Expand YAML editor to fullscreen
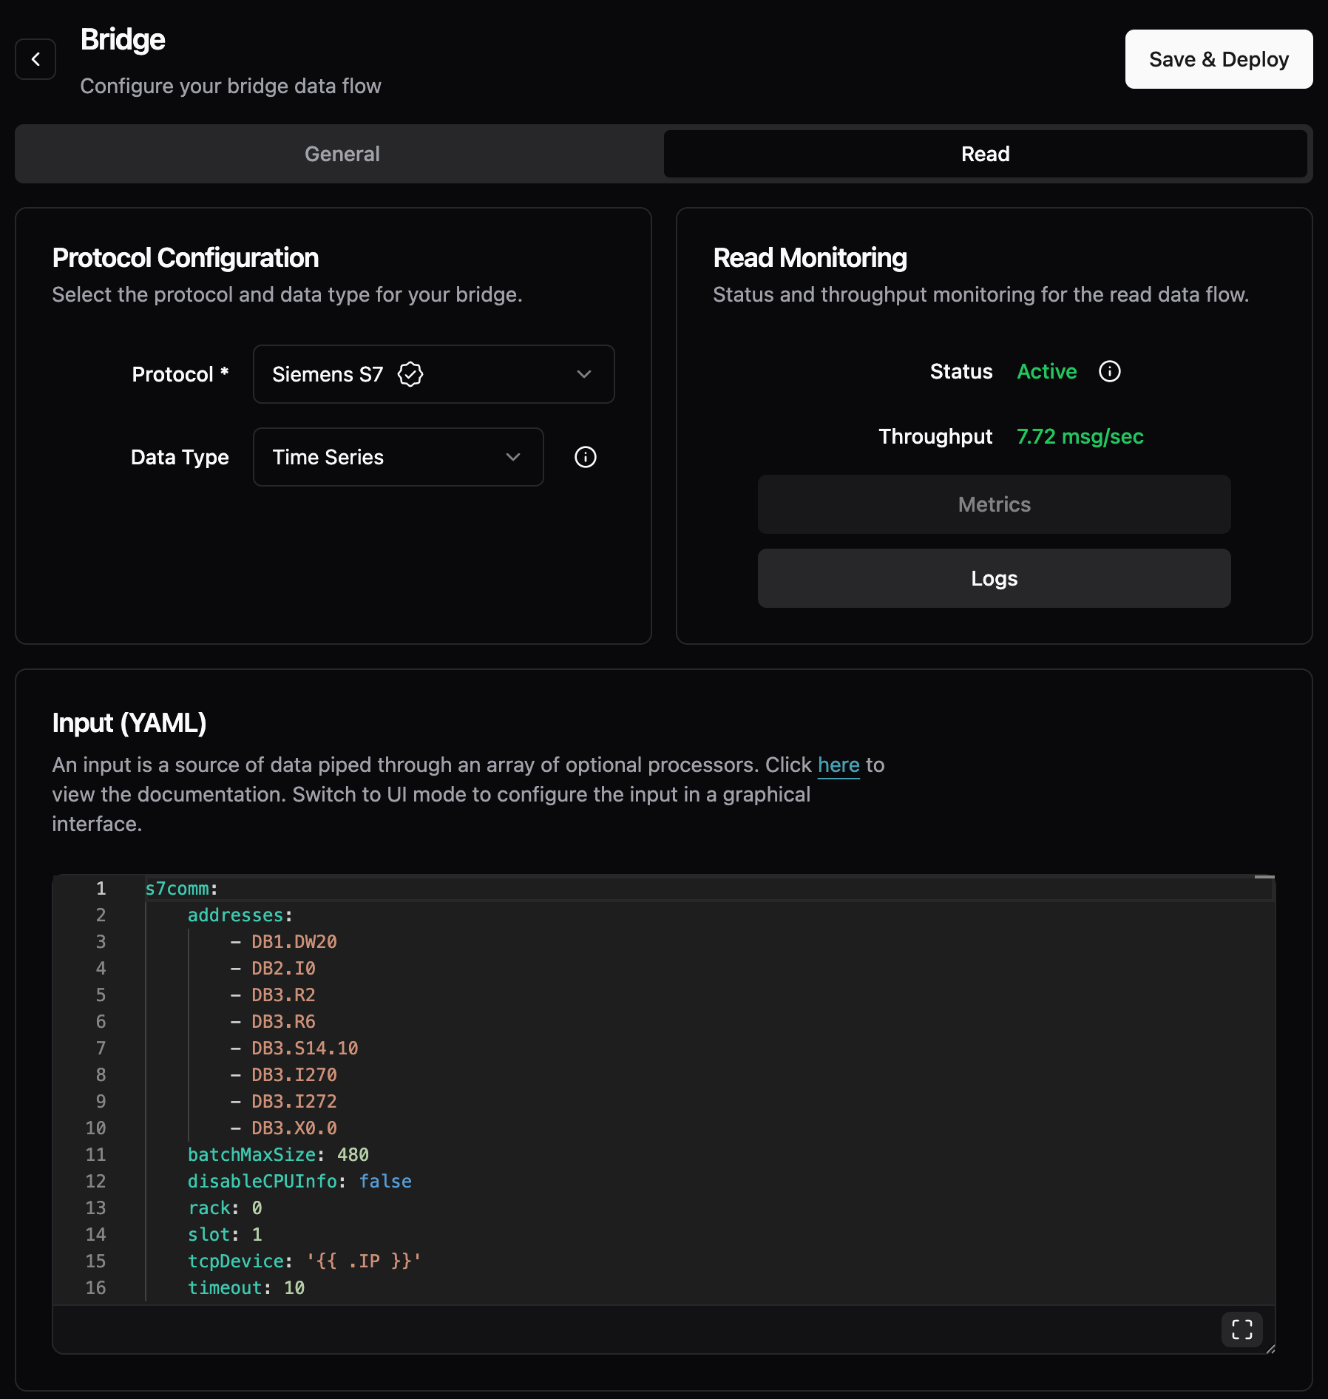 click(x=1242, y=1329)
